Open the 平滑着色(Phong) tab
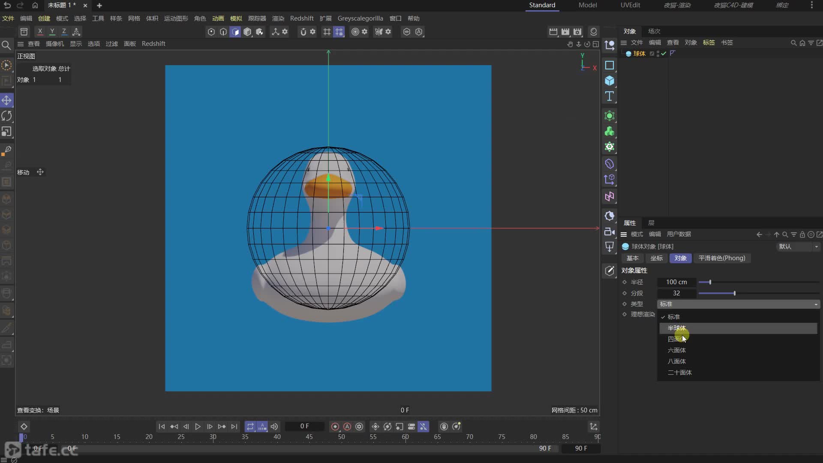823x463 pixels. coord(722,258)
